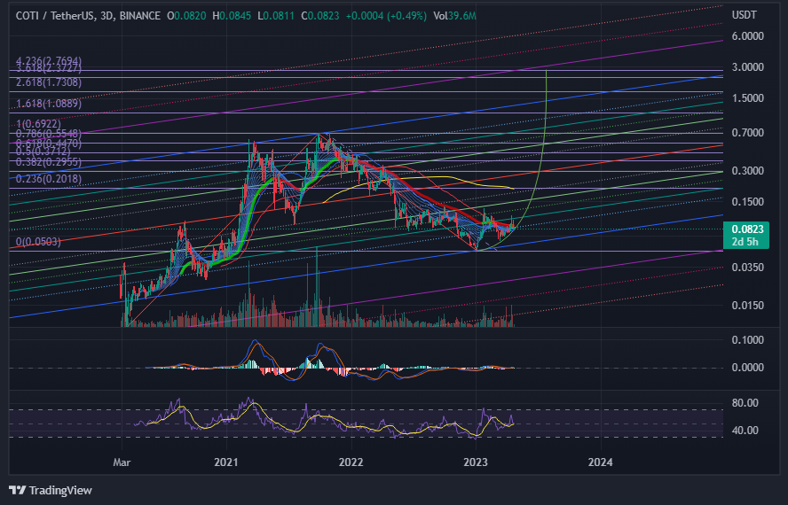Select the 2.618(1.7308) Fibonacci level label

pos(49,82)
